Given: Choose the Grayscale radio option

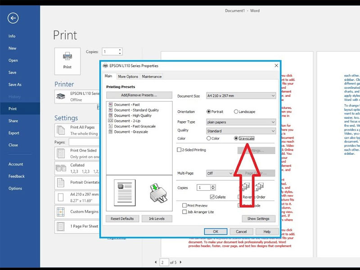Looking at the screenshot, I should (236, 138).
